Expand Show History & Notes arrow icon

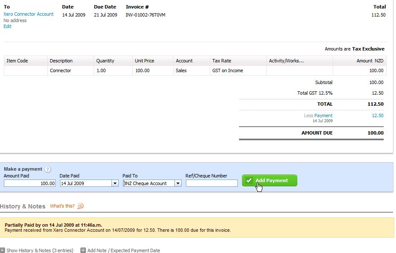pyautogui.click(x=2, y=250)
